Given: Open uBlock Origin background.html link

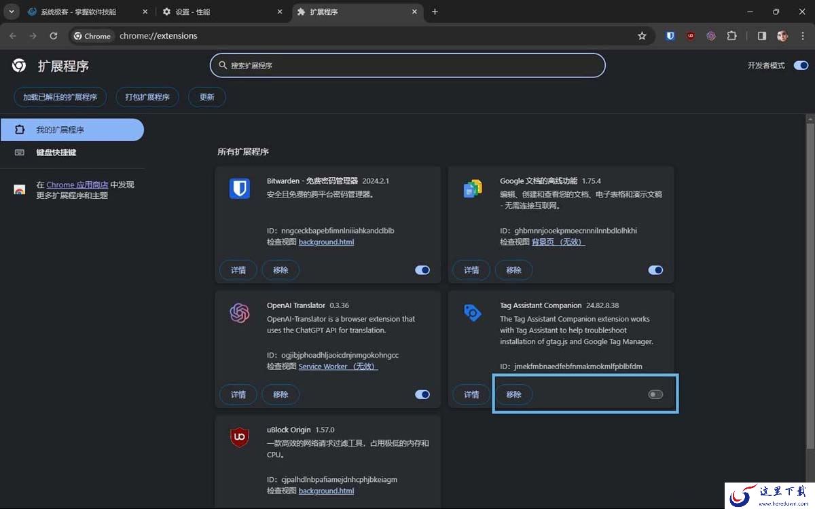Looking at the screenshot, I should click(x=326, y=491).
